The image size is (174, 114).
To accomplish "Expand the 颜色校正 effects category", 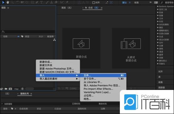I will (x=158, y=61).
